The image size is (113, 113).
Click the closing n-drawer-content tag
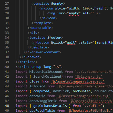[x=42, y=52]
